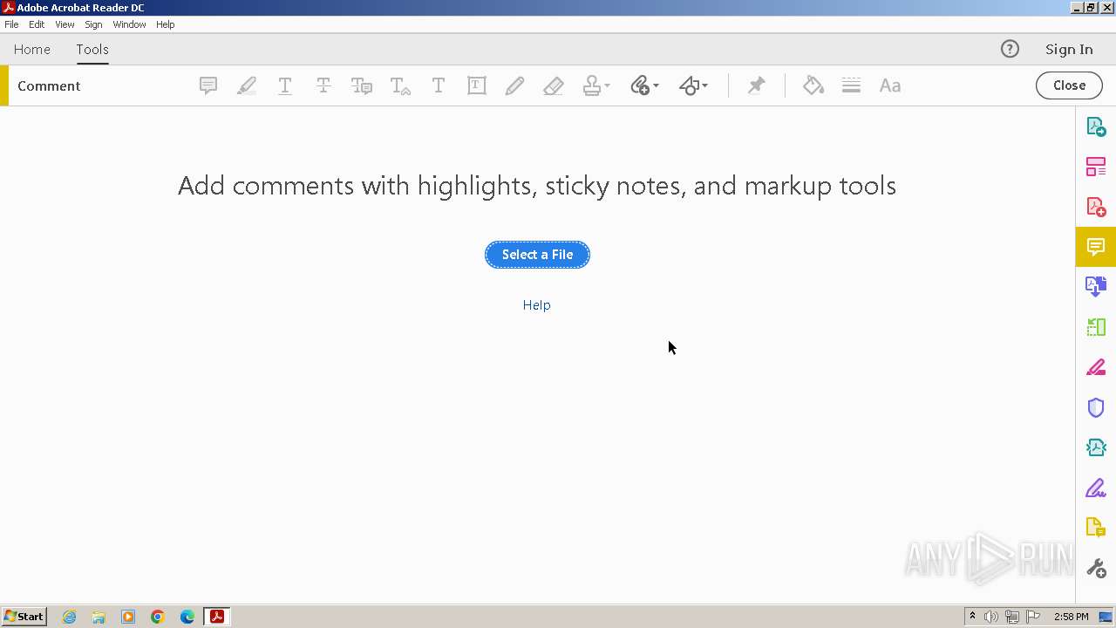Image resolution: width=1116 pixels, height=628 pixels.
Task: Open the Protect shield sidebar tool
Action: point(1096,407)
